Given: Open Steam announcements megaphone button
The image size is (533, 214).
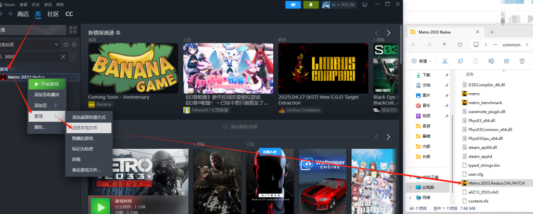Looking at the screenshot, I should 293,4.
